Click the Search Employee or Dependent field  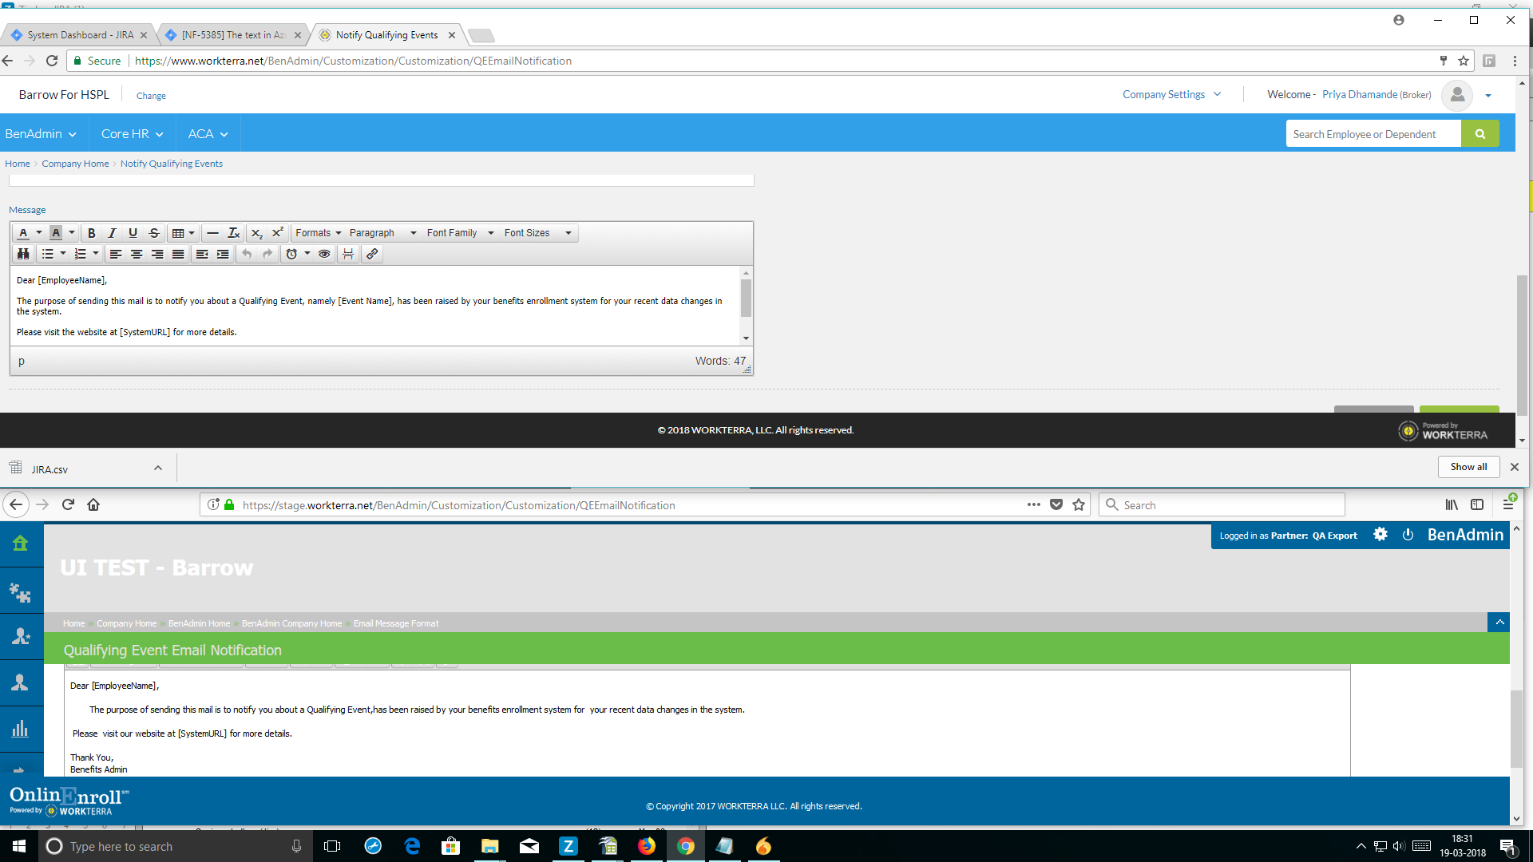(1373, 134)
